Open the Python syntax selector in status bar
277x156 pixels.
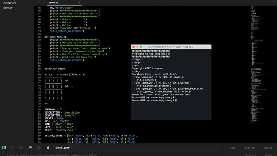(x=269, y=155)
